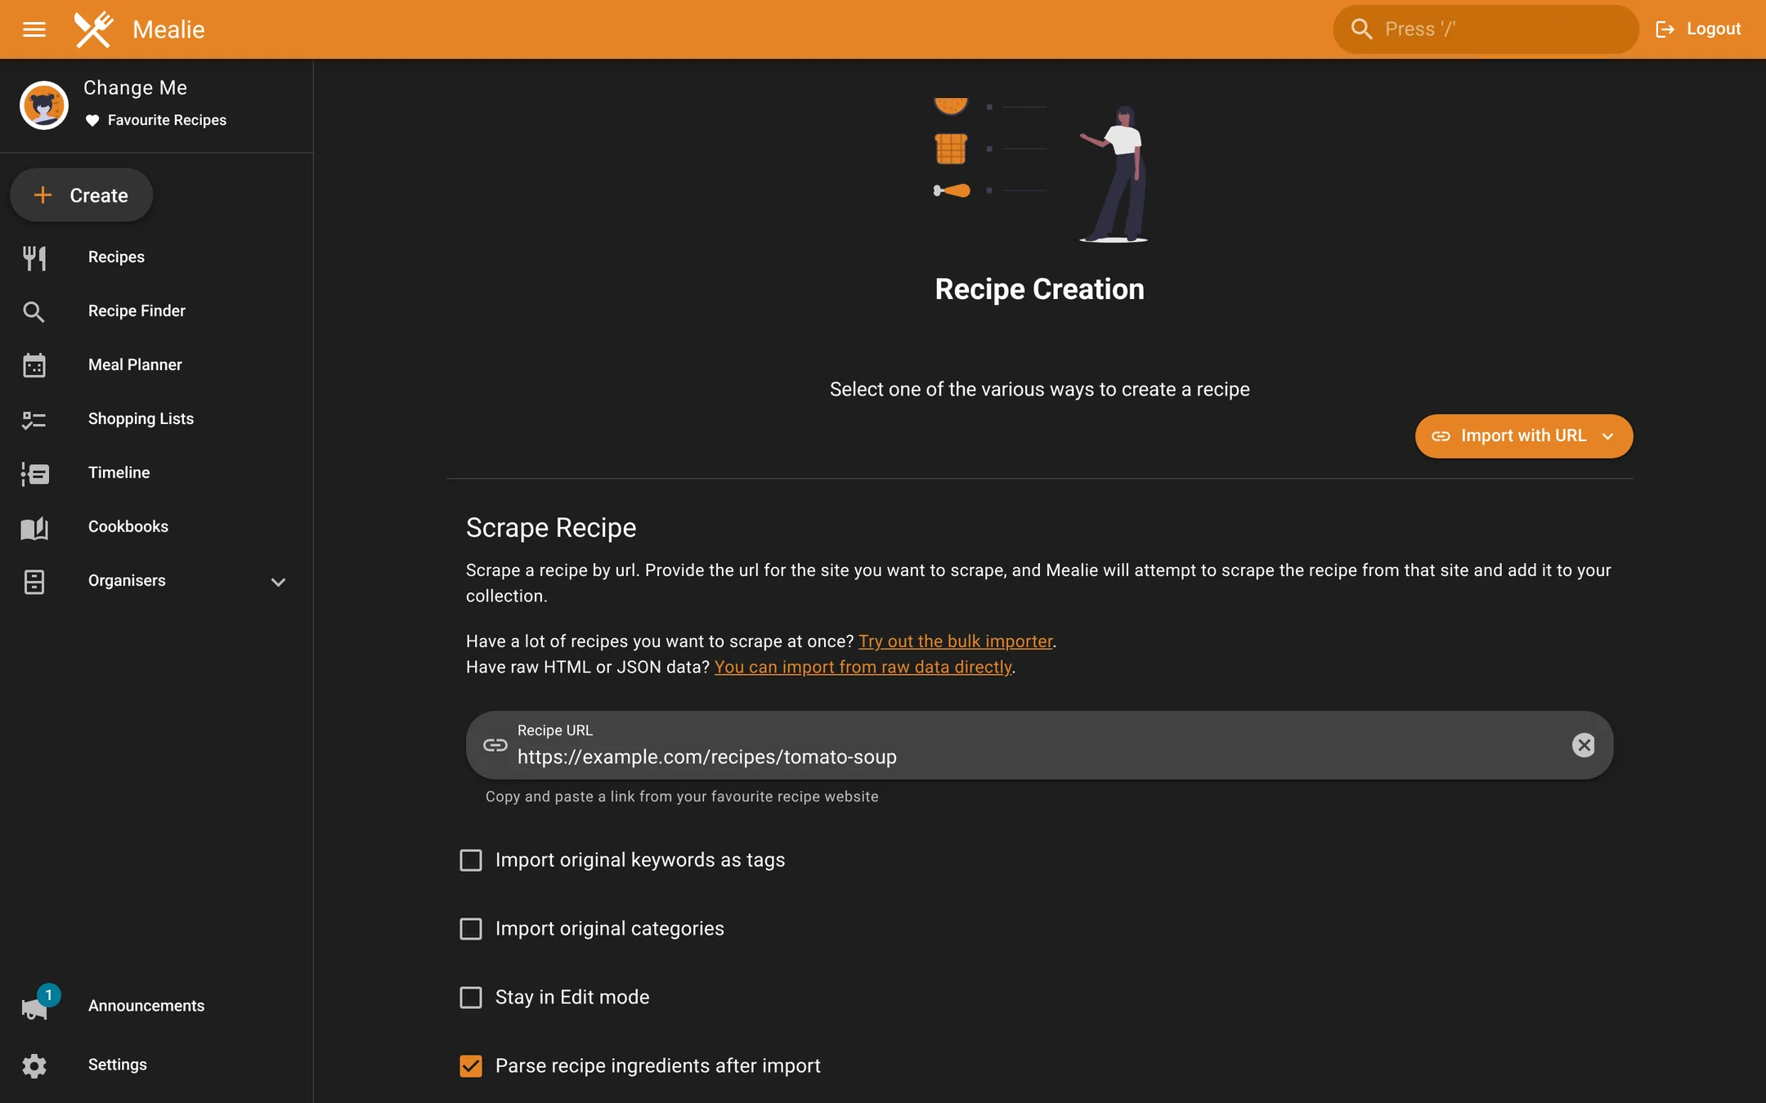Focus the header search box
The width and height of the screenshot is (1766, 1103).
1486,29
